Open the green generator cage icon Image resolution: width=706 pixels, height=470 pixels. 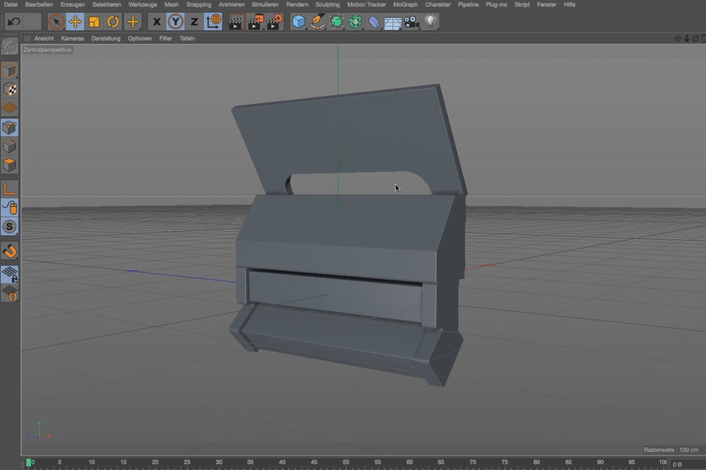pyautogui.click(x=337, y=22)
